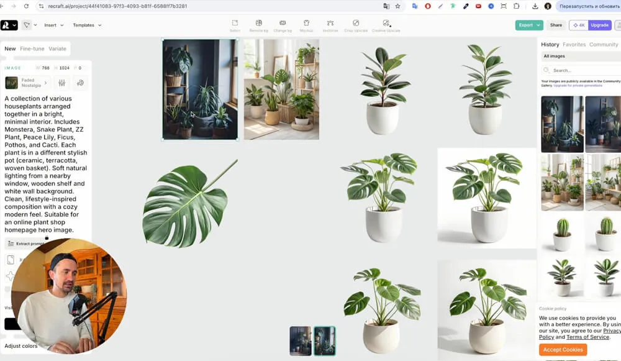Open the left rubber plant history thumbnail
Viewport: 621px width, 361px height.
tap(562, 277)
